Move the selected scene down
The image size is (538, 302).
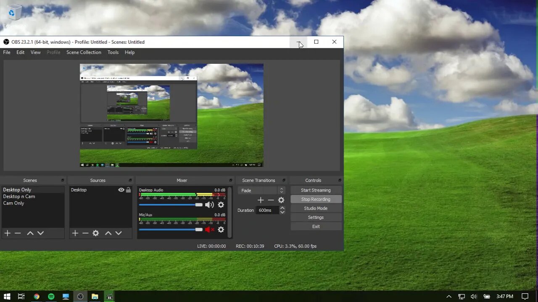coord(40,233)
